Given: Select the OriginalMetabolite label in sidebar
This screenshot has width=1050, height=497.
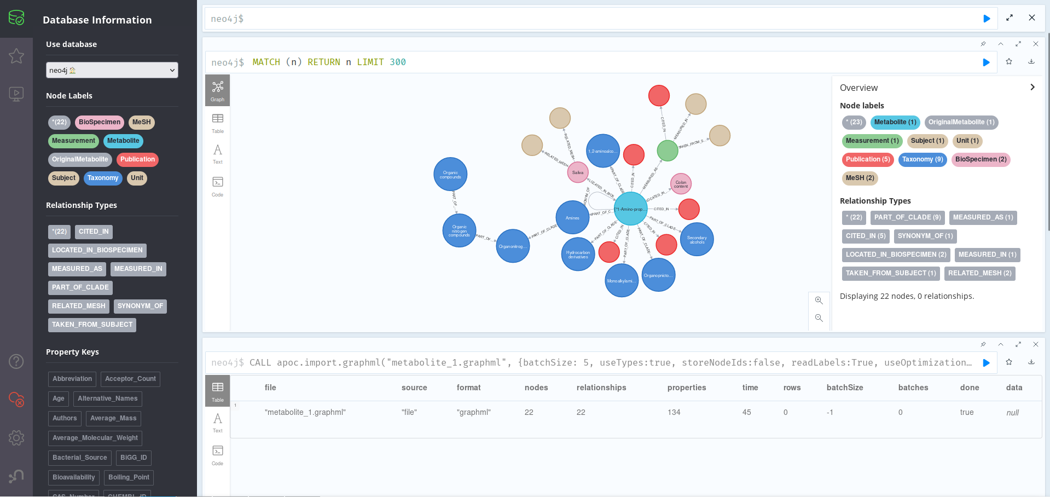Looking at the screenshot, I should [80, 159].
